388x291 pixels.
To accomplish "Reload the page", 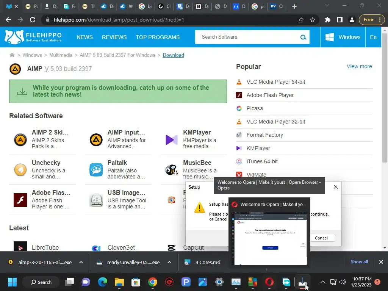I will point(33,20).
